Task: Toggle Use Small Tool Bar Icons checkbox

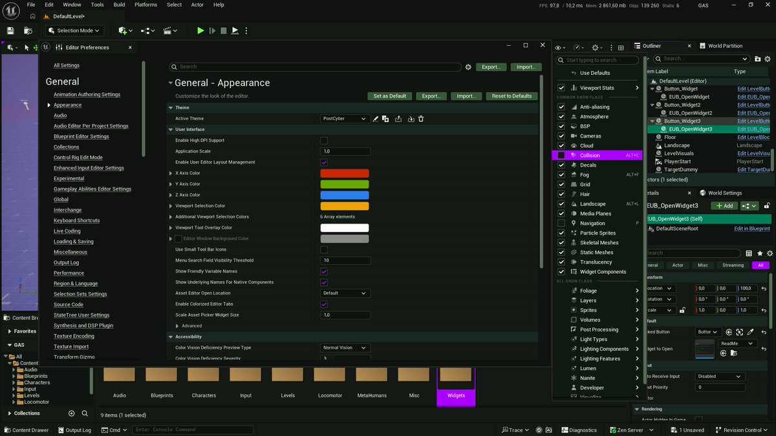Action: click(x=324, y=249)
